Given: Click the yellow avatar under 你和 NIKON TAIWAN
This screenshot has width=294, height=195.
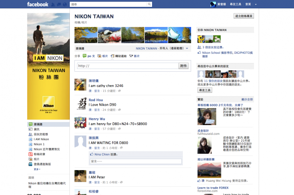Looking at the screenshot, I should [x=201, y=39].
